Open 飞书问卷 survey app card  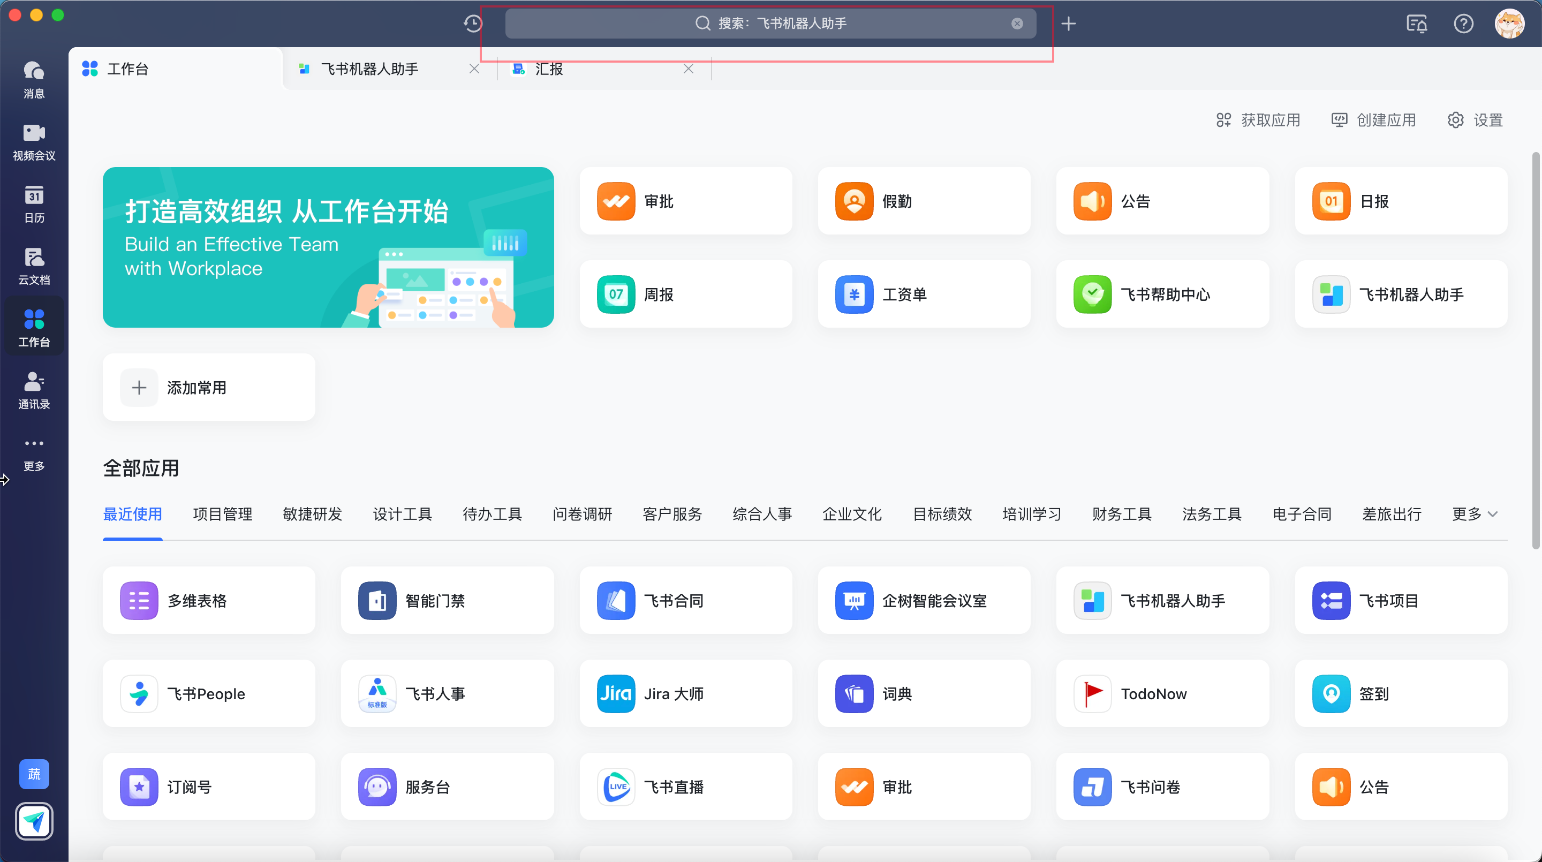point(1162,787)
